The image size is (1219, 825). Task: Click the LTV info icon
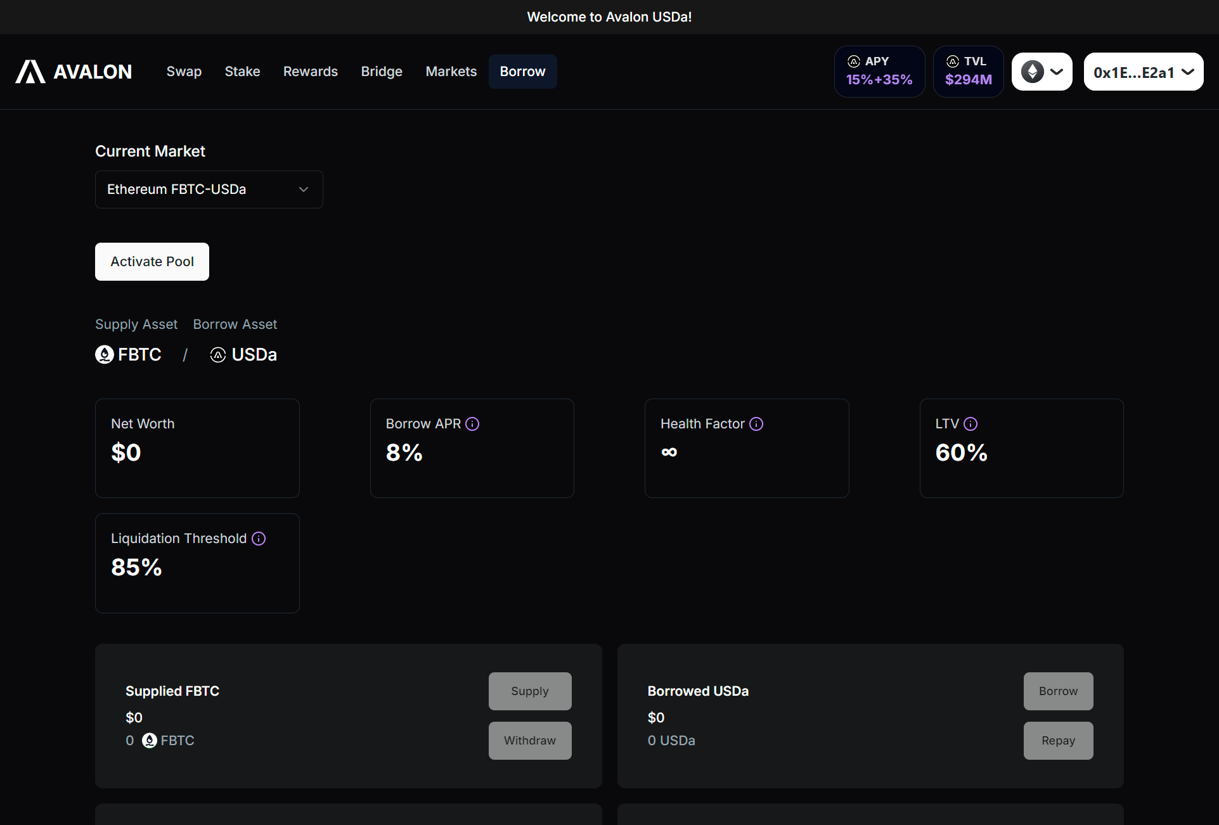point(971,424)
